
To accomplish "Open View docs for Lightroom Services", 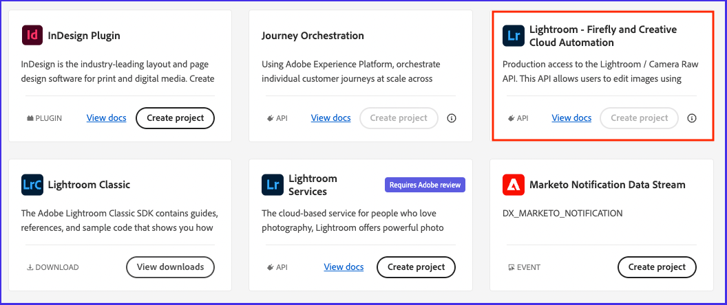I will click(344, 267).
